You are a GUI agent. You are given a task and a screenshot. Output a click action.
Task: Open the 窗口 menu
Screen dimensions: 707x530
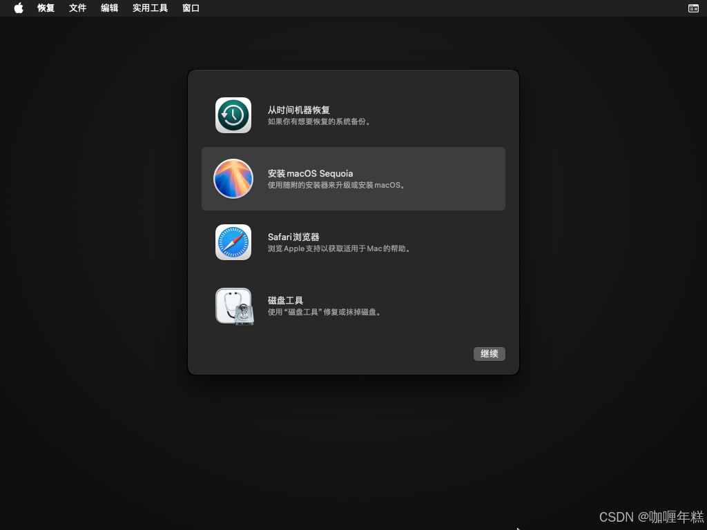pos(191,8)
